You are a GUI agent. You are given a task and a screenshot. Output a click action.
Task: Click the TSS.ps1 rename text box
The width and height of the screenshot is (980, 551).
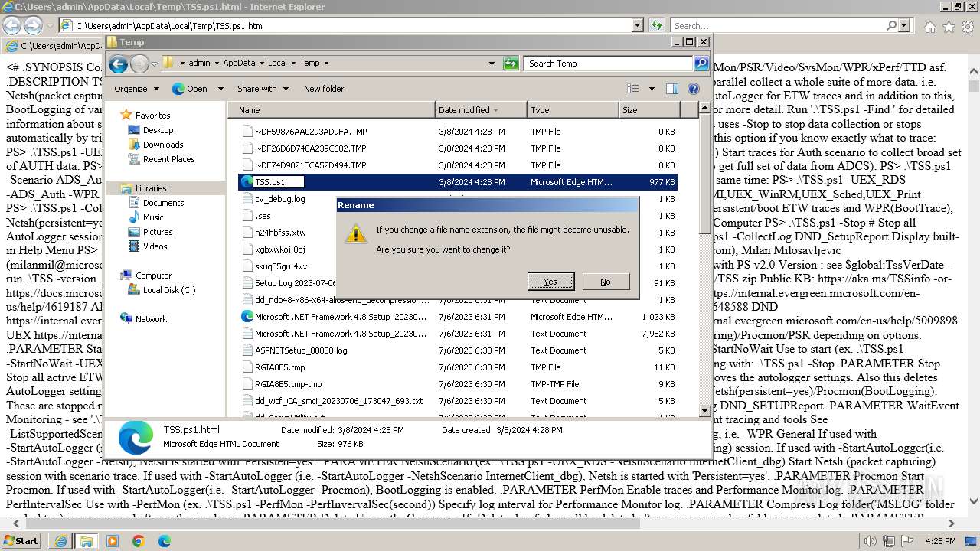279,182
